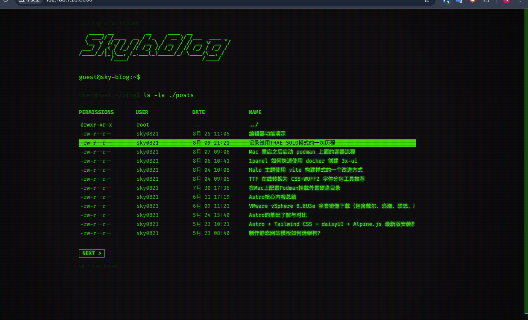Open the parent directory ../ entry

254,125
